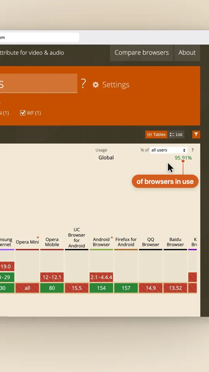Switch to Tables view

click(156, 134)
